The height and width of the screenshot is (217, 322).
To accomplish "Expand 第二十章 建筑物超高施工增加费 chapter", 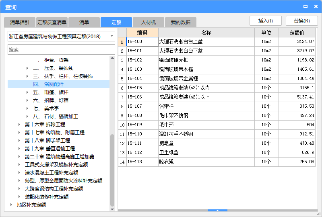I will point(19,156).
